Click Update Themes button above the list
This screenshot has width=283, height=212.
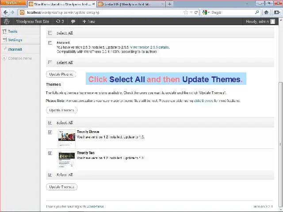(61, 110)
